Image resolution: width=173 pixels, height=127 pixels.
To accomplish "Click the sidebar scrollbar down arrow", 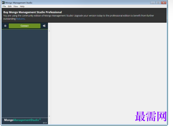I will pos(49,116).
